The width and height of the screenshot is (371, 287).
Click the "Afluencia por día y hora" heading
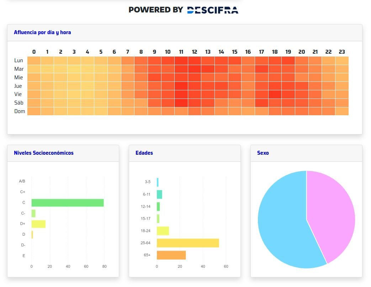pos(42,32)
